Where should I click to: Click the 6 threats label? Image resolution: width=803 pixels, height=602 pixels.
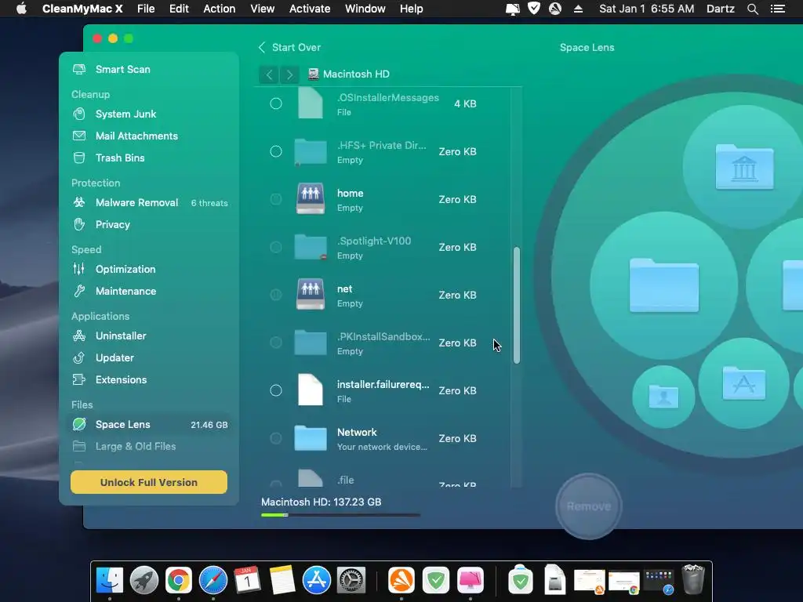[209, 203]
